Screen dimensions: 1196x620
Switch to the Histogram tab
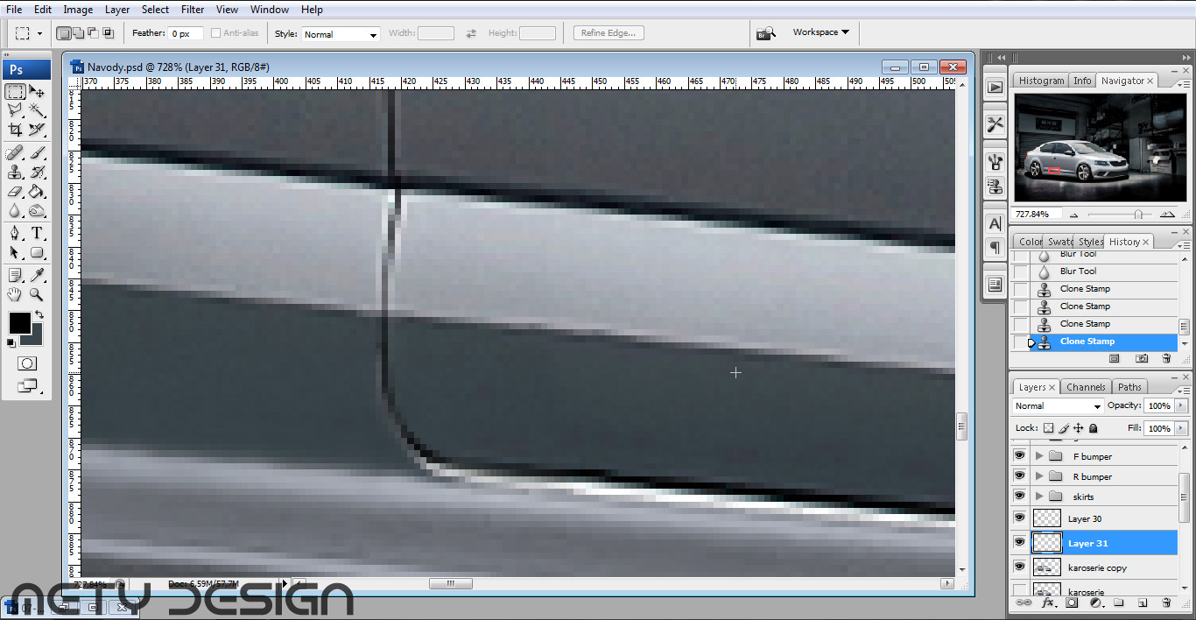click(x=1041, y=81)
